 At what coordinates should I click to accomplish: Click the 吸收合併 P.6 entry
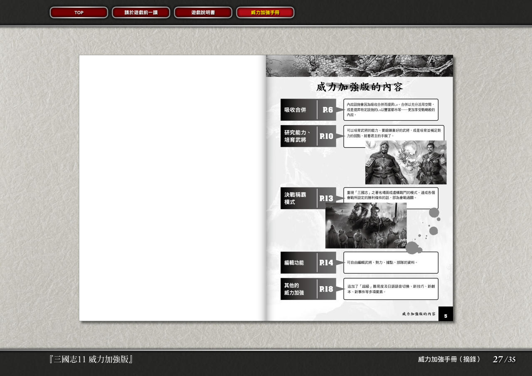tap(308, 110)
